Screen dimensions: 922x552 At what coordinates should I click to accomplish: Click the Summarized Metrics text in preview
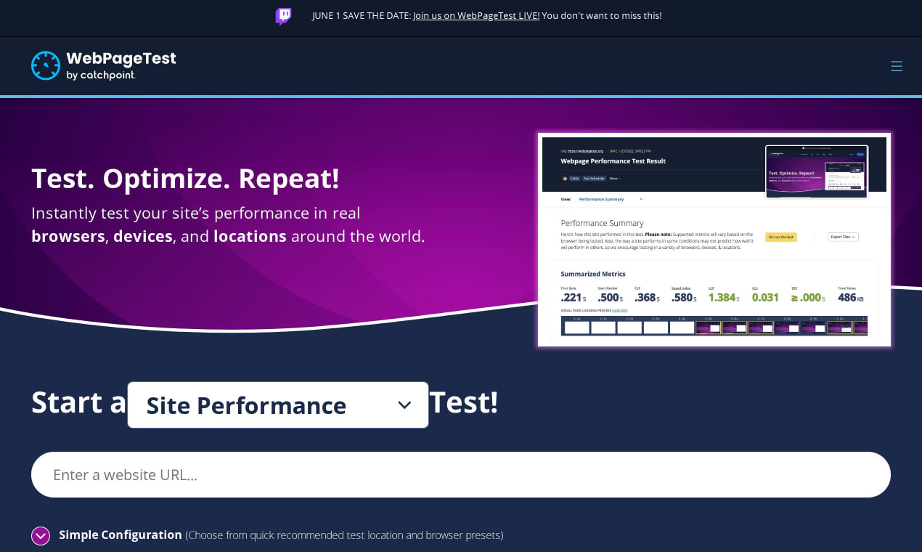point(593,274)
